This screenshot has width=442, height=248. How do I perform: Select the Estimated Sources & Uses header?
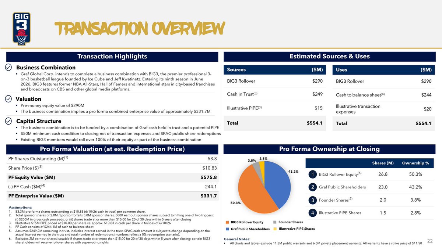pyautogui.click(x=330, y=56)
